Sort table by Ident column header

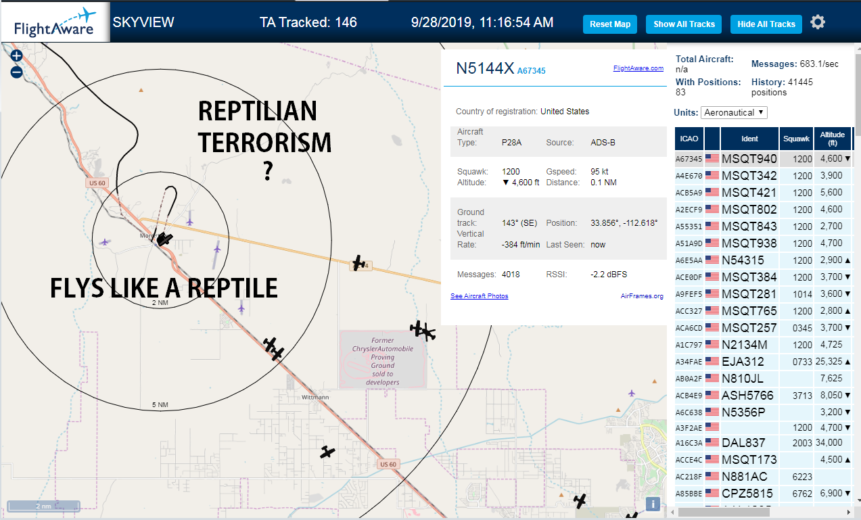[749, 139]
